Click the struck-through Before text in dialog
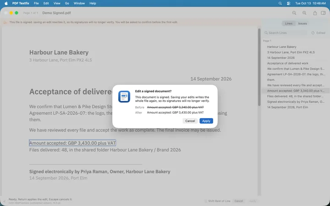 [175, 107]
